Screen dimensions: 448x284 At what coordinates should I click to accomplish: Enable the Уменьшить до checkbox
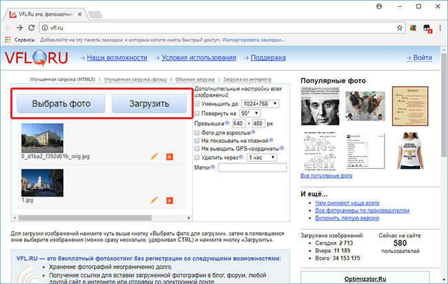(197, 103)
